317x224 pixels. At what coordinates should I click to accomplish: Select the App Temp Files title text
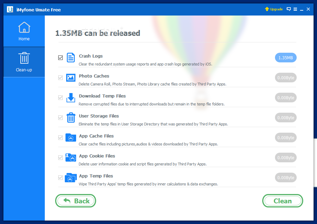[96, 176]
